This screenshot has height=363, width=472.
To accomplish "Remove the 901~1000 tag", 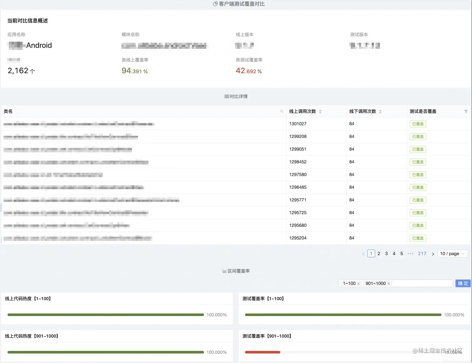I will coord(389,284).
